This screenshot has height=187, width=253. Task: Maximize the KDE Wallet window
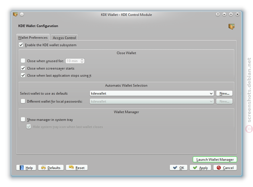231,15
